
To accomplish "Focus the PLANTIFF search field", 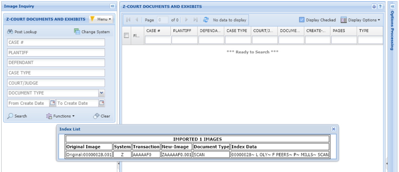I will click(56, 53).
